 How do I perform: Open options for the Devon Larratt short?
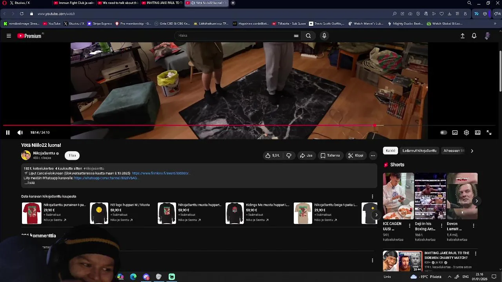click(473, 226)
